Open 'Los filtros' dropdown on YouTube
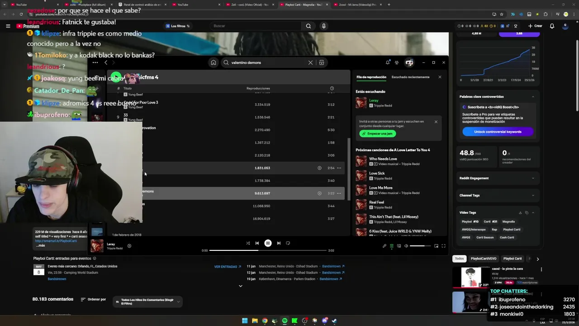The width and height of the screenshot is (579, 326). (178, 26)
